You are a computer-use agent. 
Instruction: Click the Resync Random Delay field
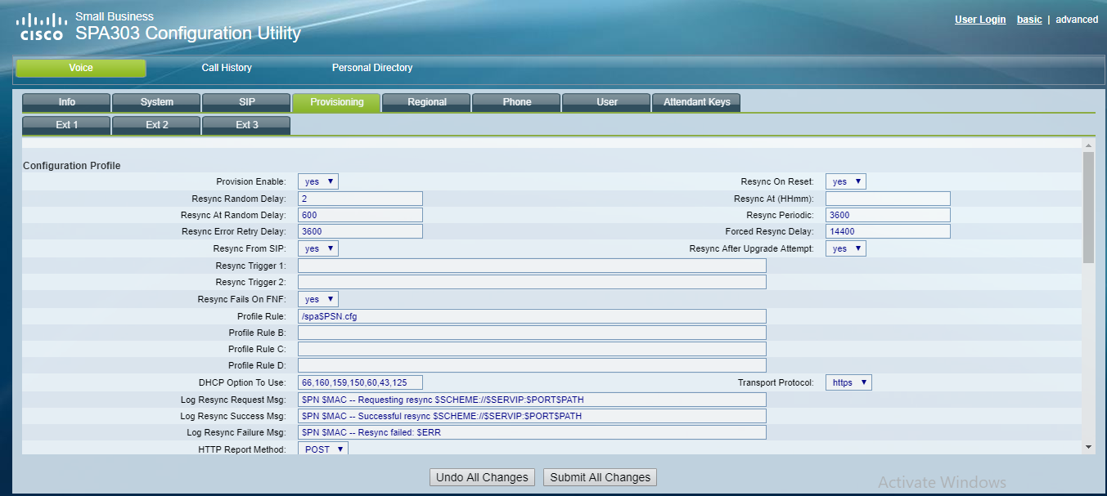(360, 199)
